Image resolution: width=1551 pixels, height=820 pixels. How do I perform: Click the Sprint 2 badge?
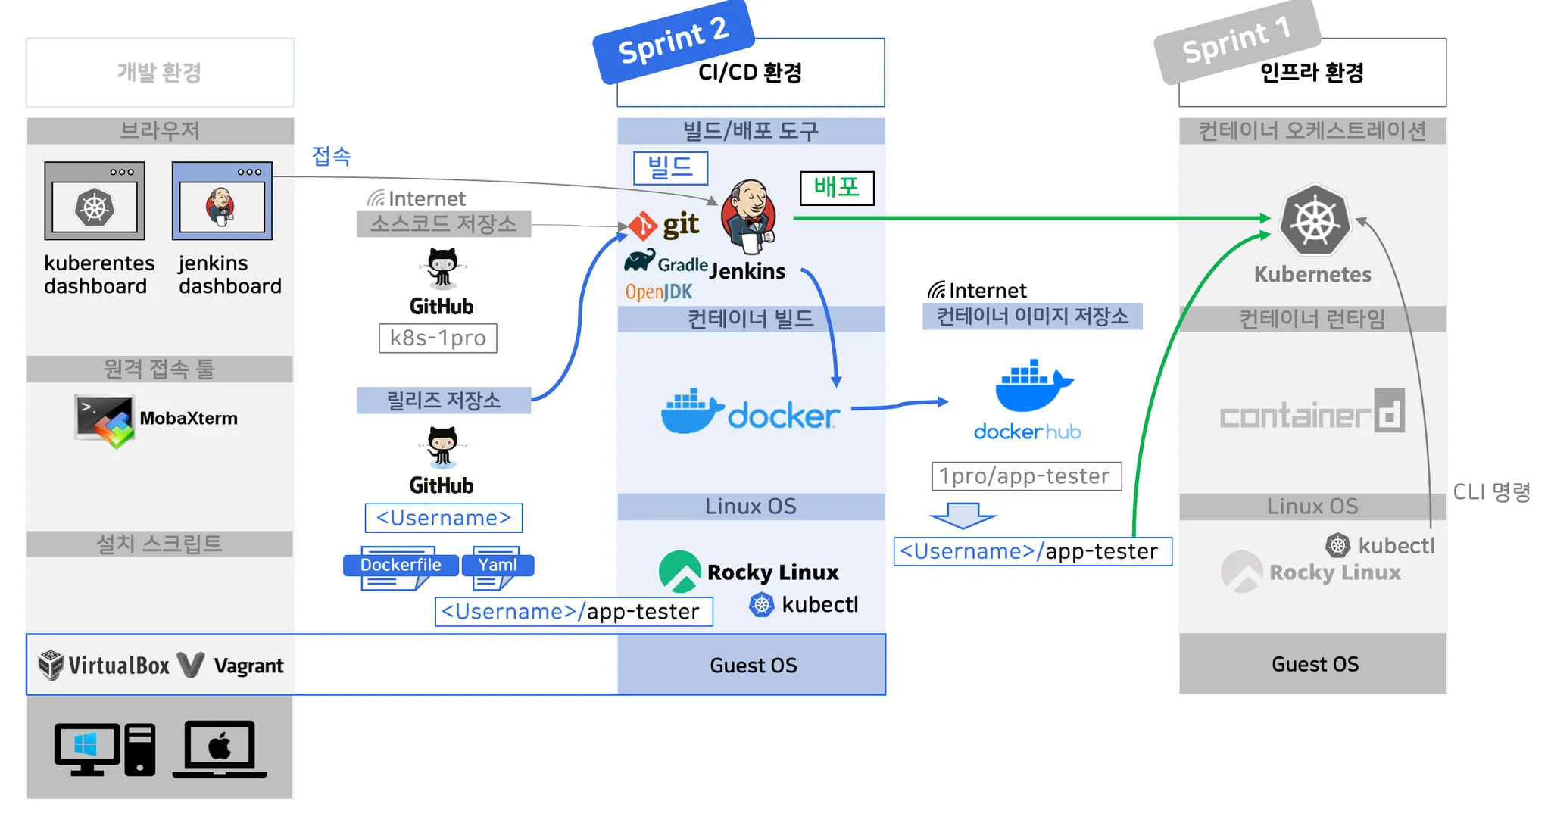(673, 41)
